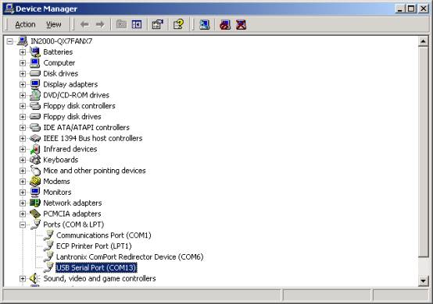Select the Ports (COM & LPT) label
433x304 pixels.
[x=73, y=224]
